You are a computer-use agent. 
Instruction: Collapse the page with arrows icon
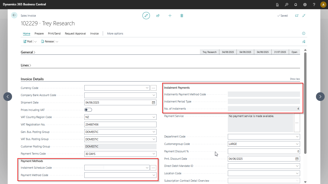[x=304, y=16]
